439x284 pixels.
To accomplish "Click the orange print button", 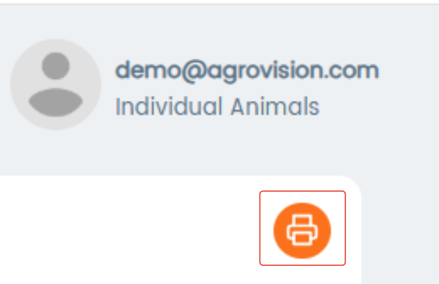I will pos(302,230).
